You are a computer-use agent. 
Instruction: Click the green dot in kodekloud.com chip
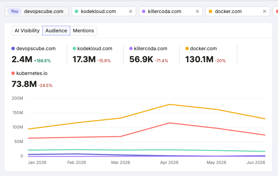76,11
